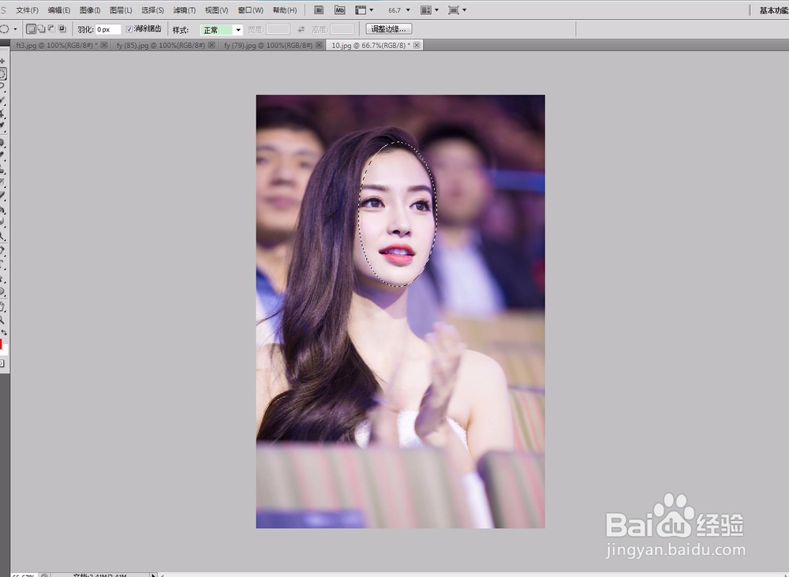Click the Arrange Documents icon
789x577 pixels.
426,9
